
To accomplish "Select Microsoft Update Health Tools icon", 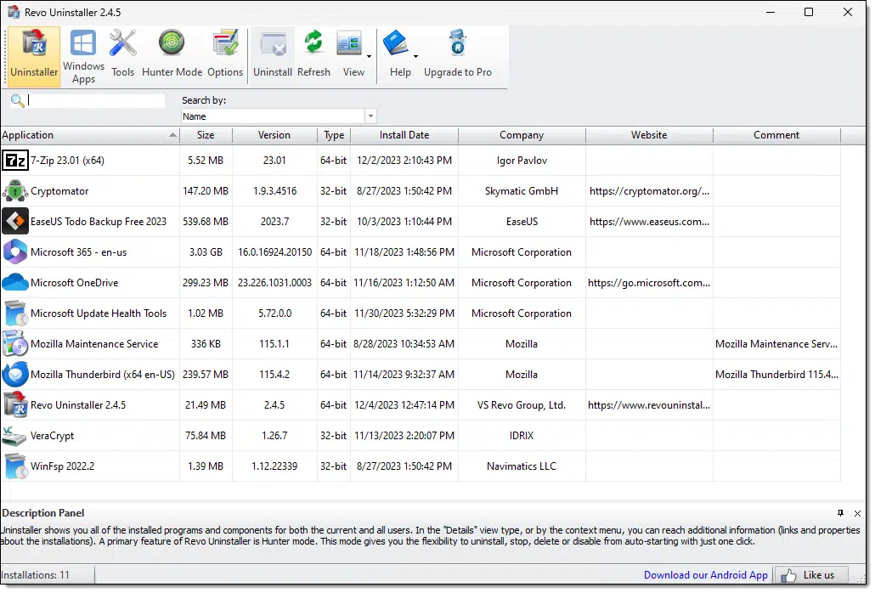I will [x=15, y=313].
